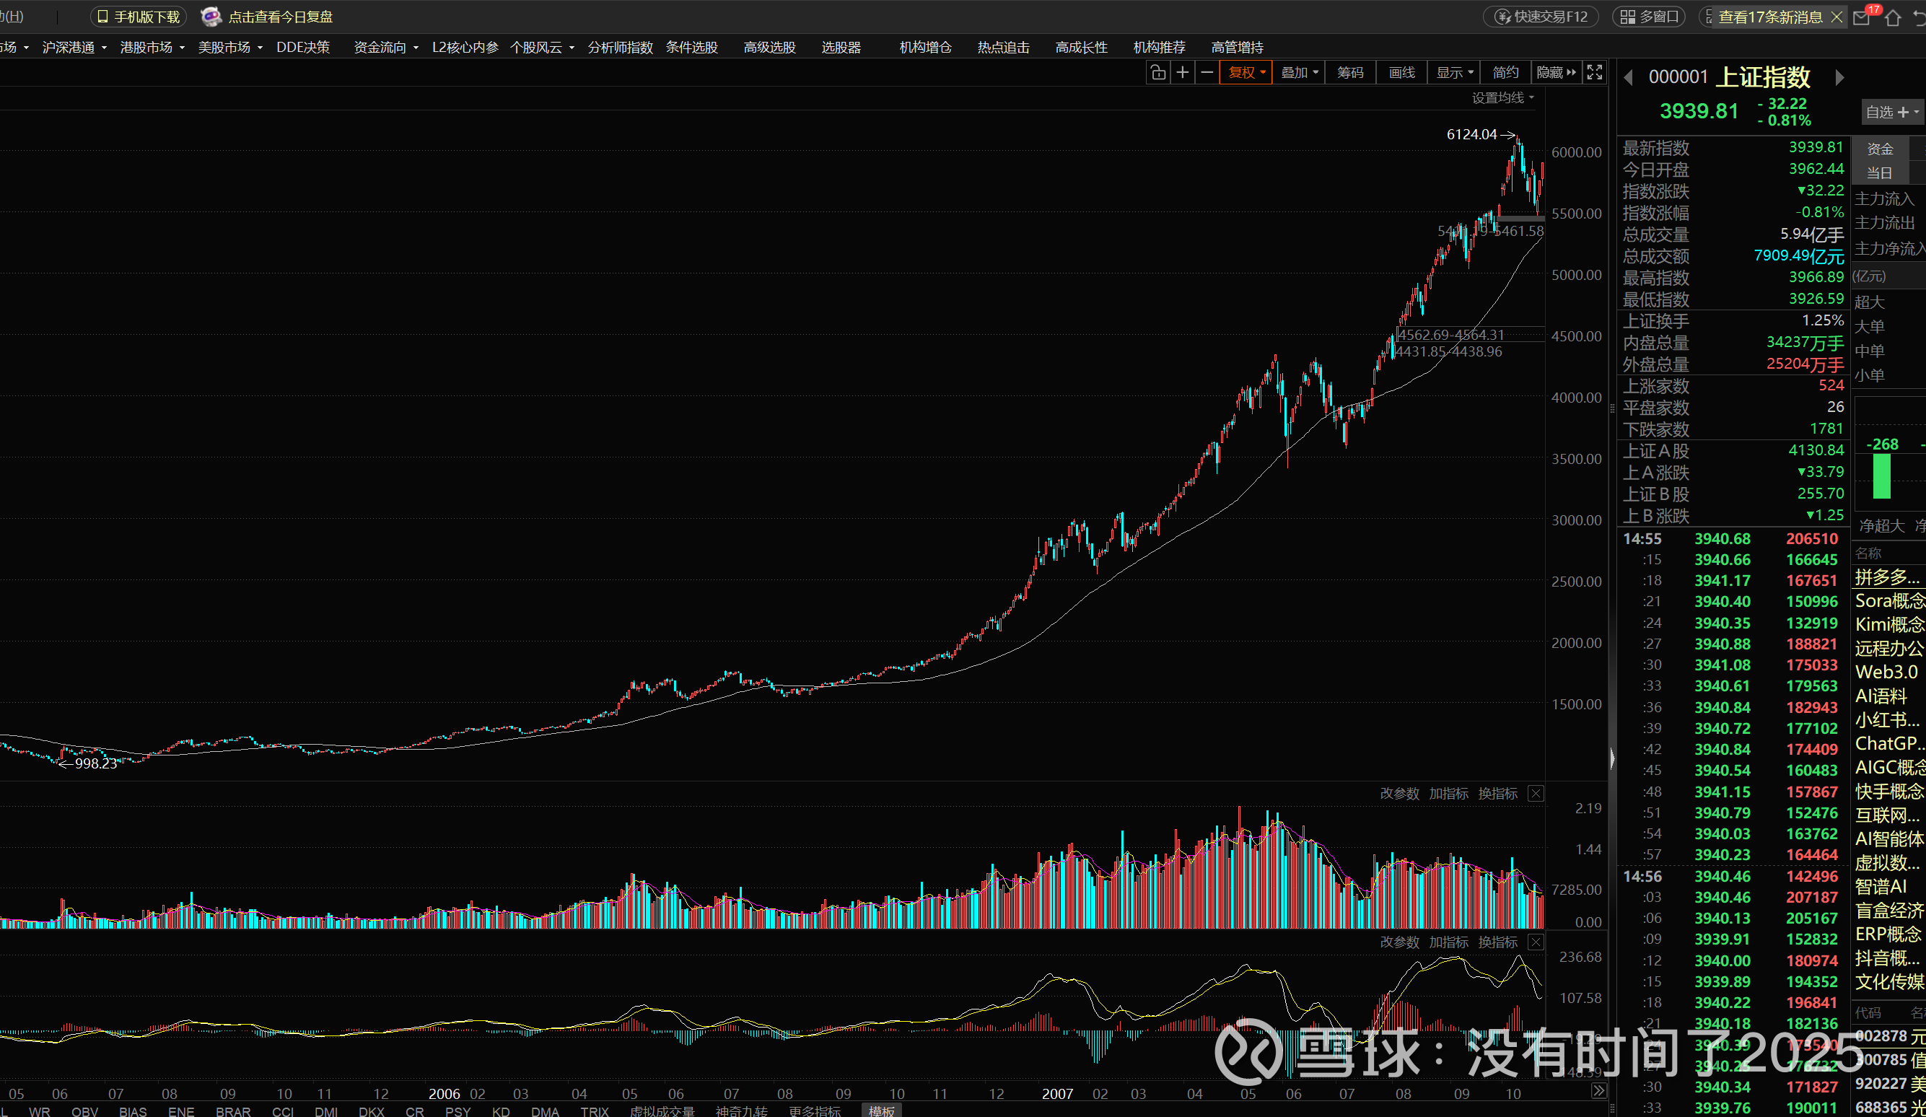Enter fullscreen chart mode icon
Image resolution: width=1926 pixels, height=1117 pixels.
[1594, 73]
